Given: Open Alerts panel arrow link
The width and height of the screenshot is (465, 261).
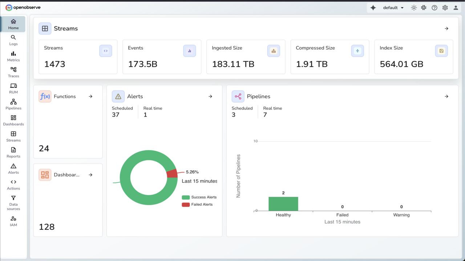Looking at the screenshot, I should [210, 96].
